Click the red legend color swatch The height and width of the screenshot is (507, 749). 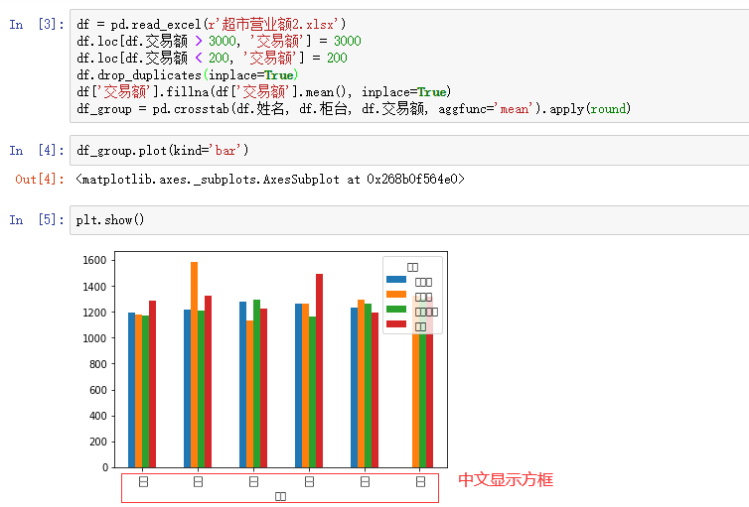396,323
